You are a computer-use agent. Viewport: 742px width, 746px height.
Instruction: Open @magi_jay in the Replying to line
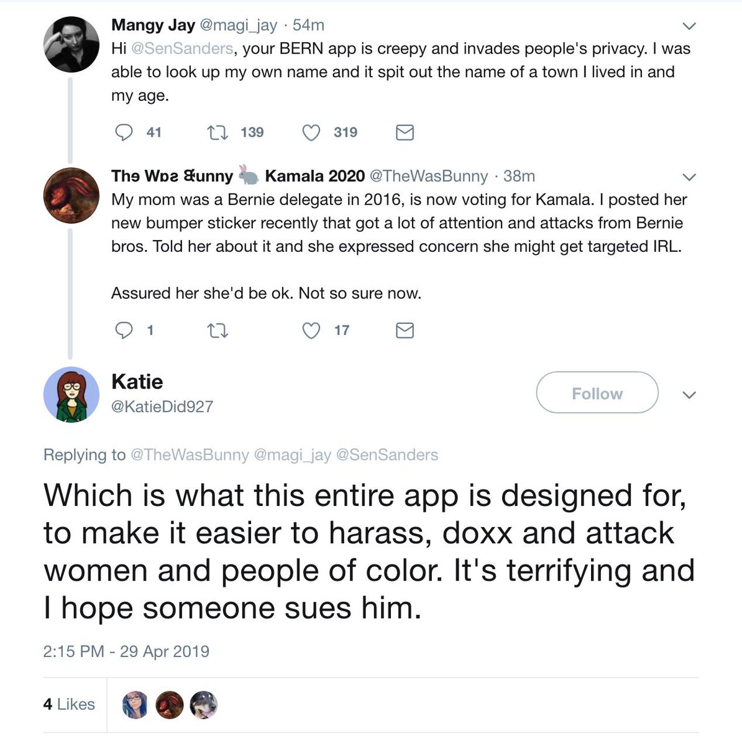coord(292,455)
